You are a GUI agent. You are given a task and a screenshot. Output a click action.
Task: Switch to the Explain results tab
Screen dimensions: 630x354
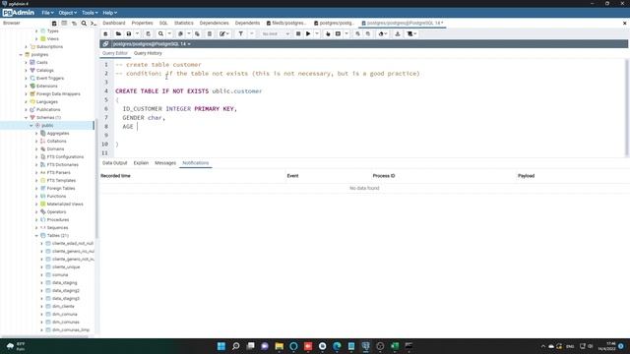pyautogui.click(x=141, y=163)
